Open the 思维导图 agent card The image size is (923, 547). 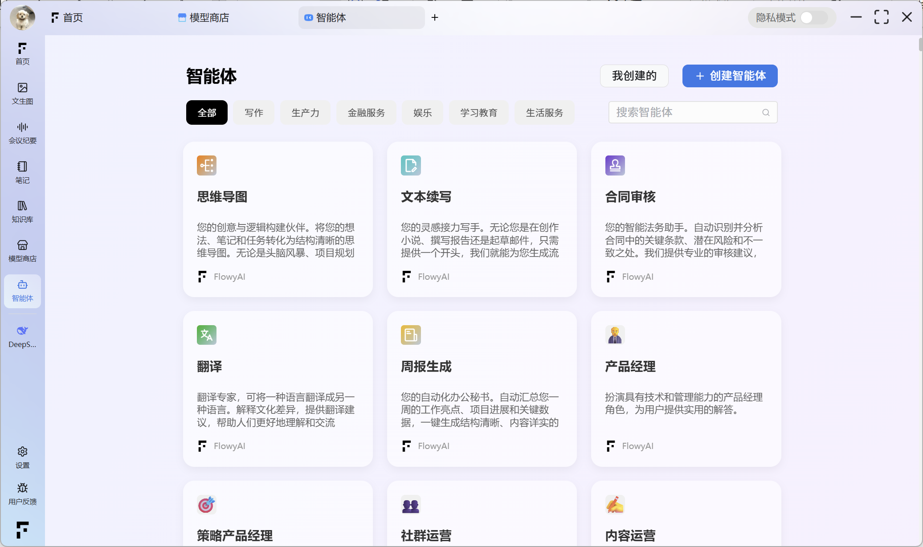pyautogui.click(x=278, y=219)
